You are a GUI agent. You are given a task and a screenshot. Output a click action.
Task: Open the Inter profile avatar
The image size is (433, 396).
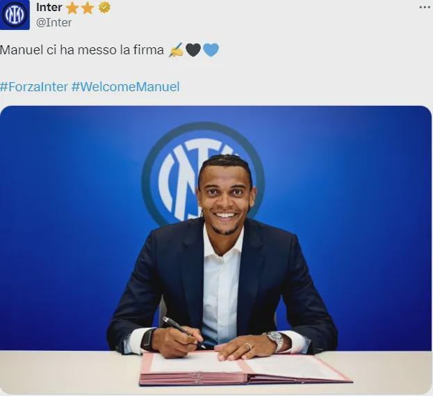15,15
